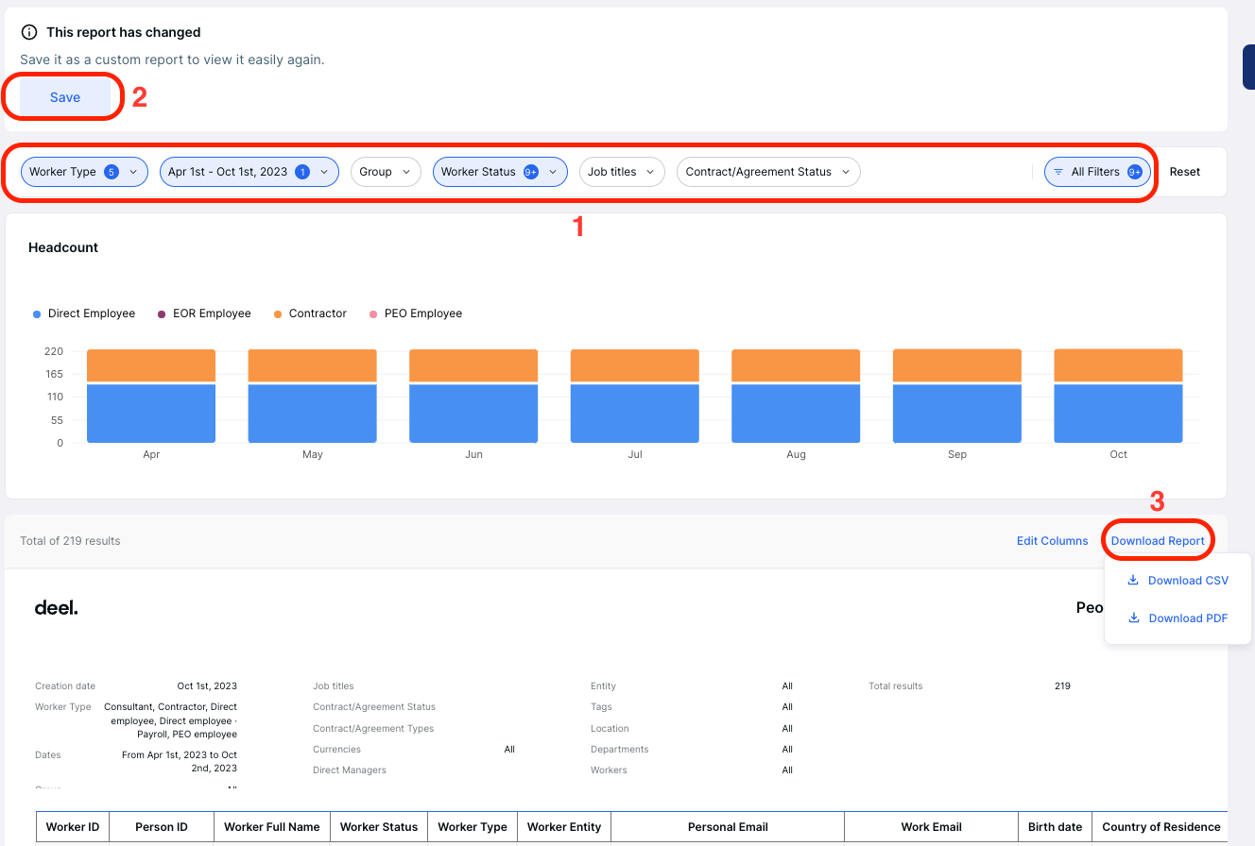Open the Contract/Agreement Status dropdown

767,171
